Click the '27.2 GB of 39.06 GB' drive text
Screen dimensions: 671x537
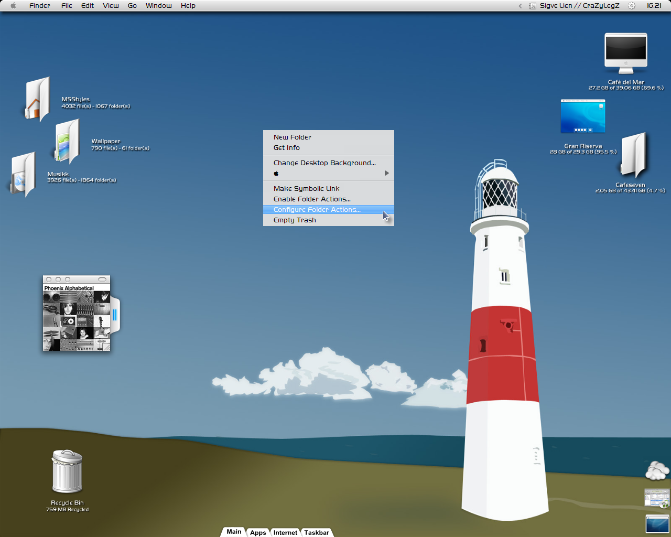click(x=626, y=88)
